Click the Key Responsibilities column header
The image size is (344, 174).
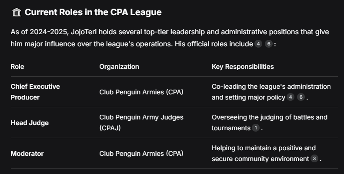tap(243, 67)
